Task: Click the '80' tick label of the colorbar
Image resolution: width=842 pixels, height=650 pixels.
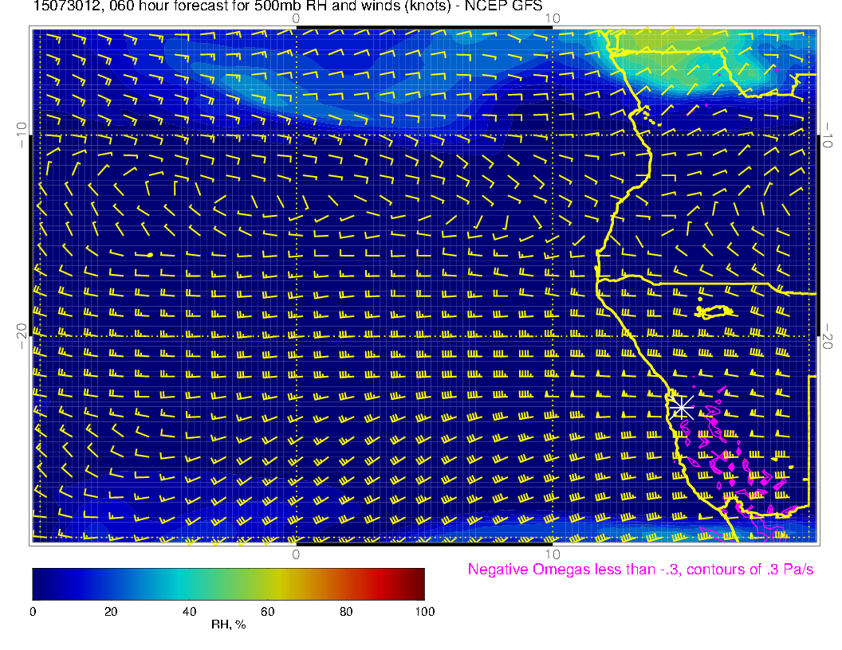Action: click(x=346, y=612)
